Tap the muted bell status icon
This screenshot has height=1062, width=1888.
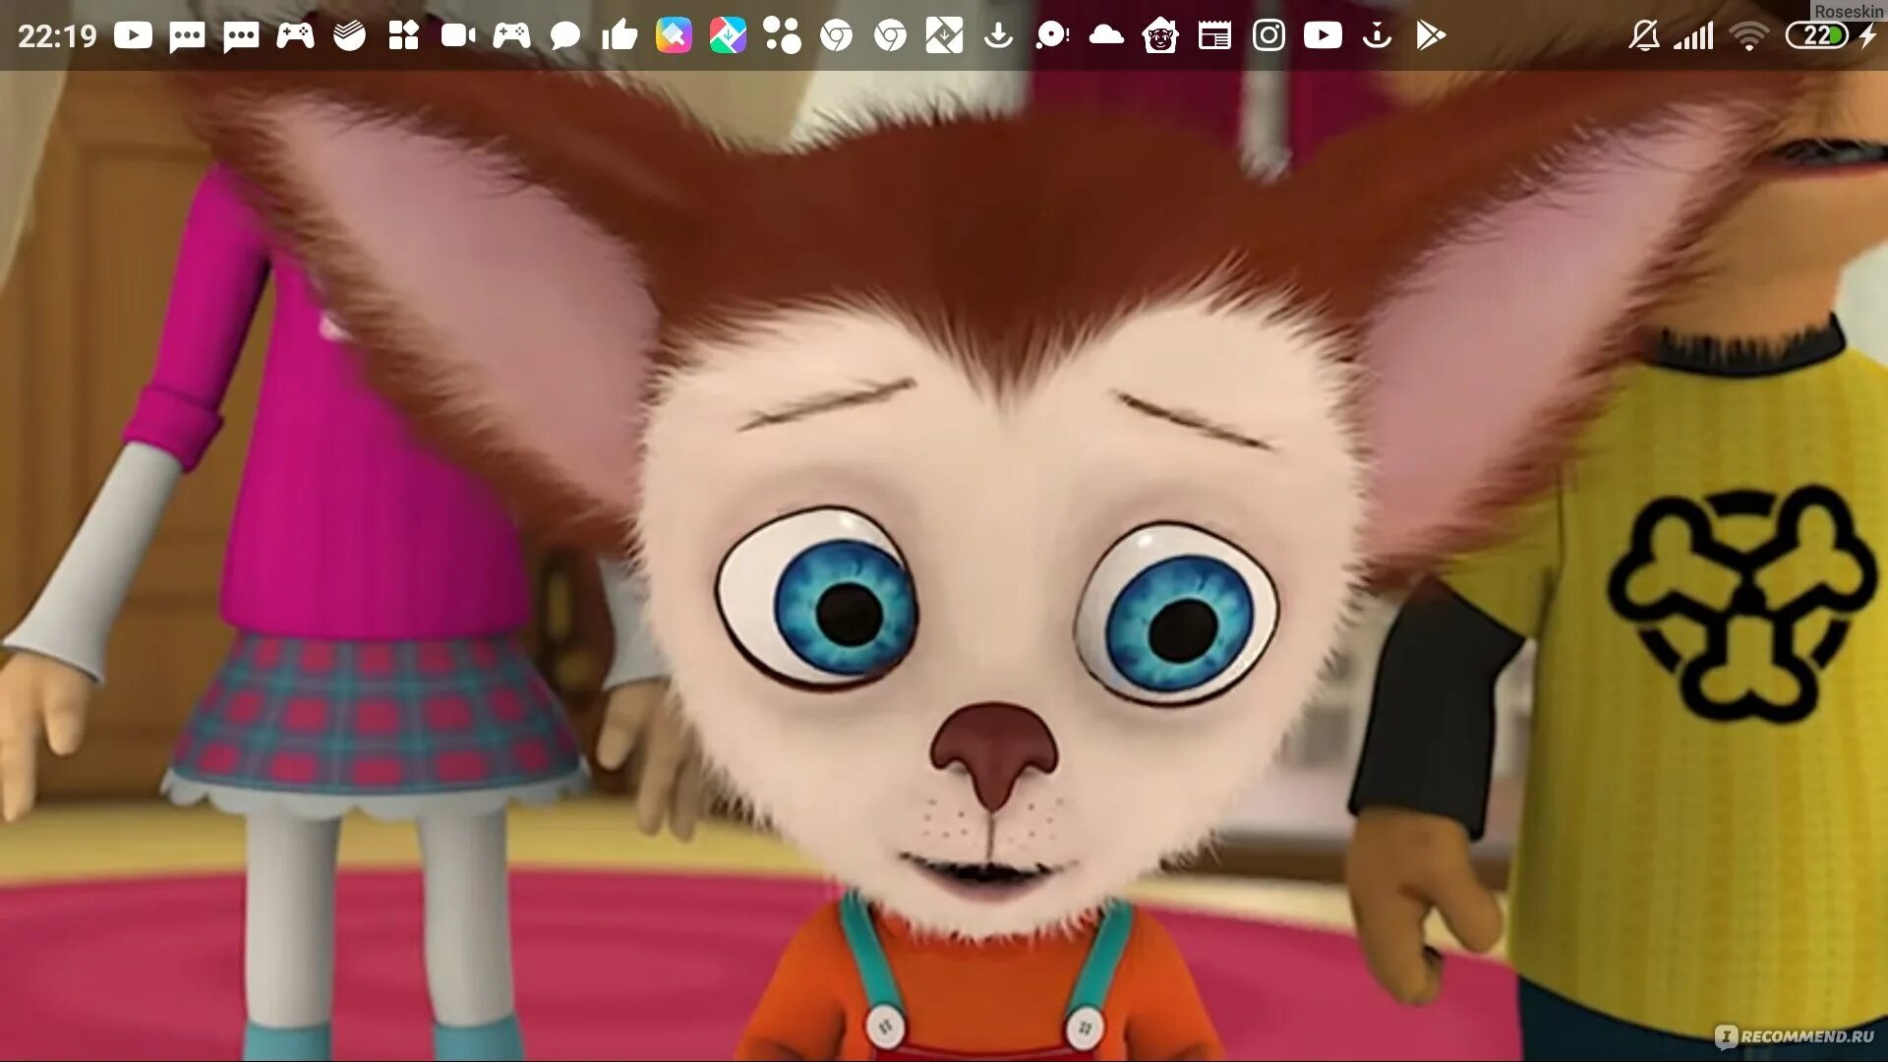[x=1643, y=36]
